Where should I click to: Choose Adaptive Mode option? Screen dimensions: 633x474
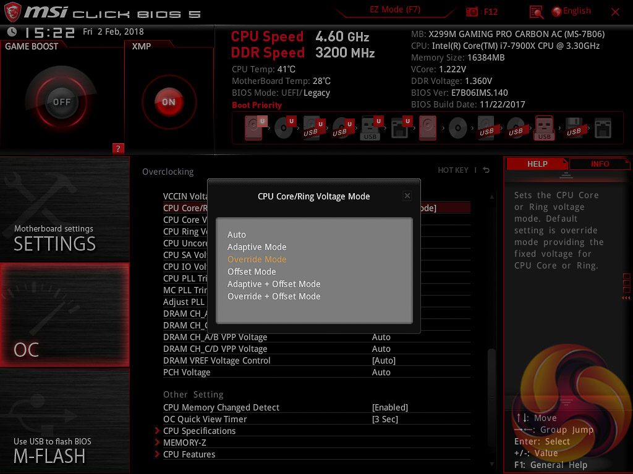[257, 247]
